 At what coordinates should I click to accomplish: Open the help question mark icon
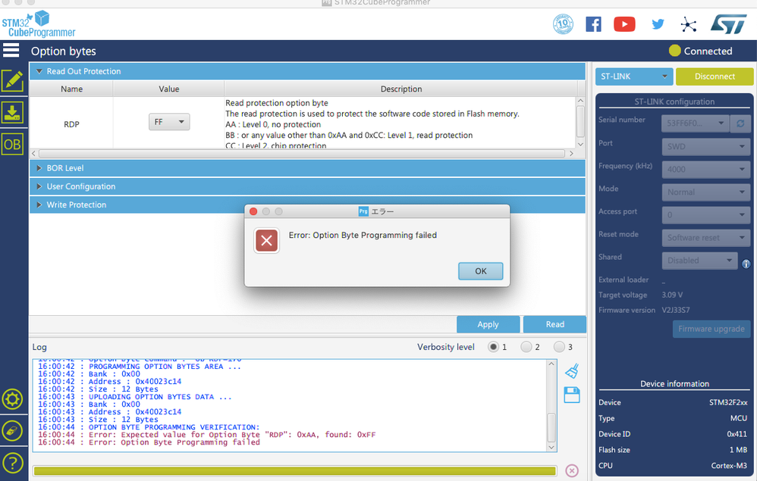12,463
